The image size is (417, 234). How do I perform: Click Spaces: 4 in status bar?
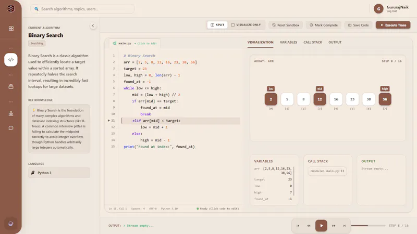tap(138, 209)
